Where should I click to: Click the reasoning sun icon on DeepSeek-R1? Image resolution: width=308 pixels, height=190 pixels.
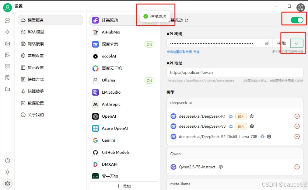[x=231, y=116]
